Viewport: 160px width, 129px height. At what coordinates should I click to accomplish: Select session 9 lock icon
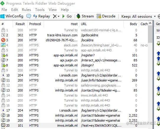pyautogui.click(x=3, y=70)
